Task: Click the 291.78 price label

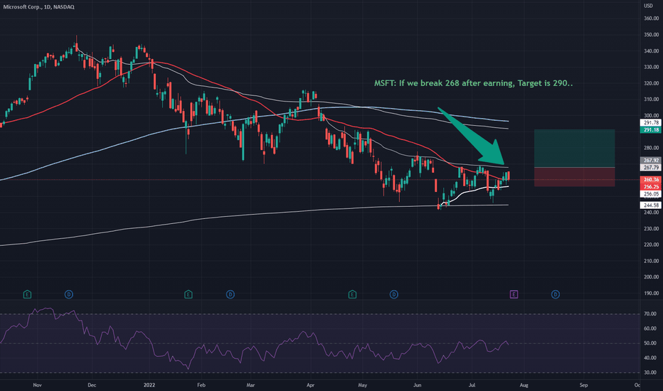Action: click(651, 122)
